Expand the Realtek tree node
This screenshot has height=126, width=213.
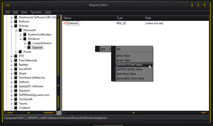coord(11,65)
